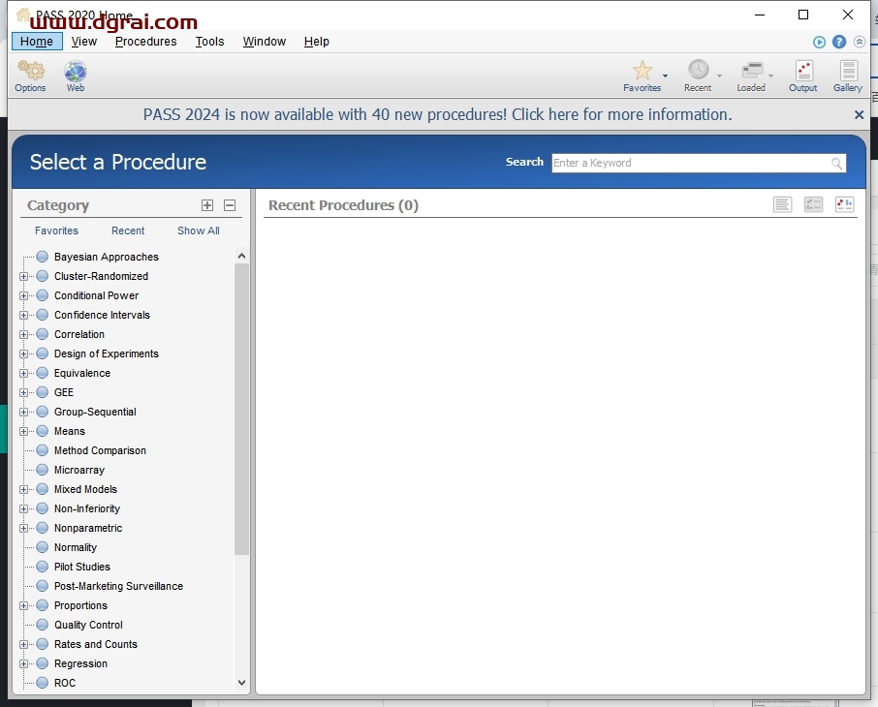Screen dimensions: 878x707
Task: Click the category list scrollbar thumb
Action: (x=241, y=410)
